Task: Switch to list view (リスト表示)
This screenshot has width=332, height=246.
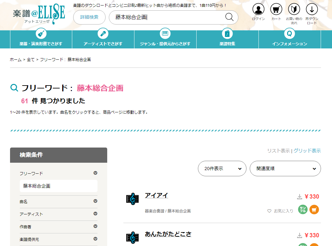Action: point(278,151)
